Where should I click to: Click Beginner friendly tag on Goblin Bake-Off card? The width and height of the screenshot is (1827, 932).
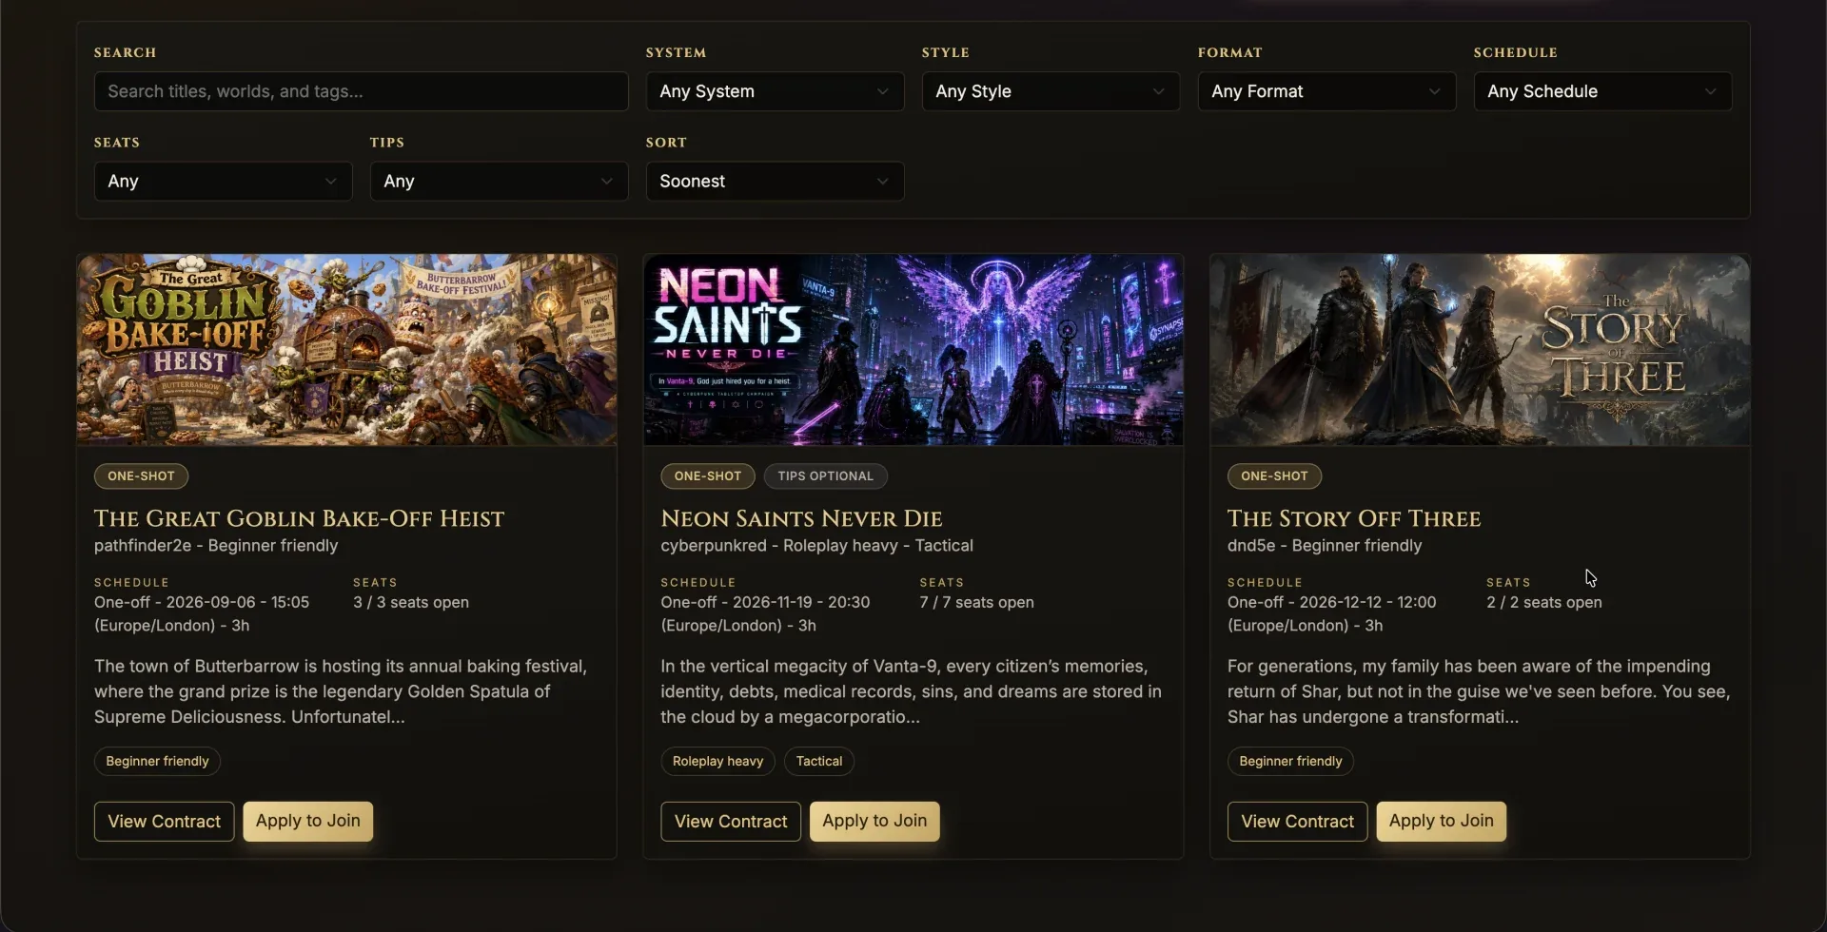pos(157,761)
